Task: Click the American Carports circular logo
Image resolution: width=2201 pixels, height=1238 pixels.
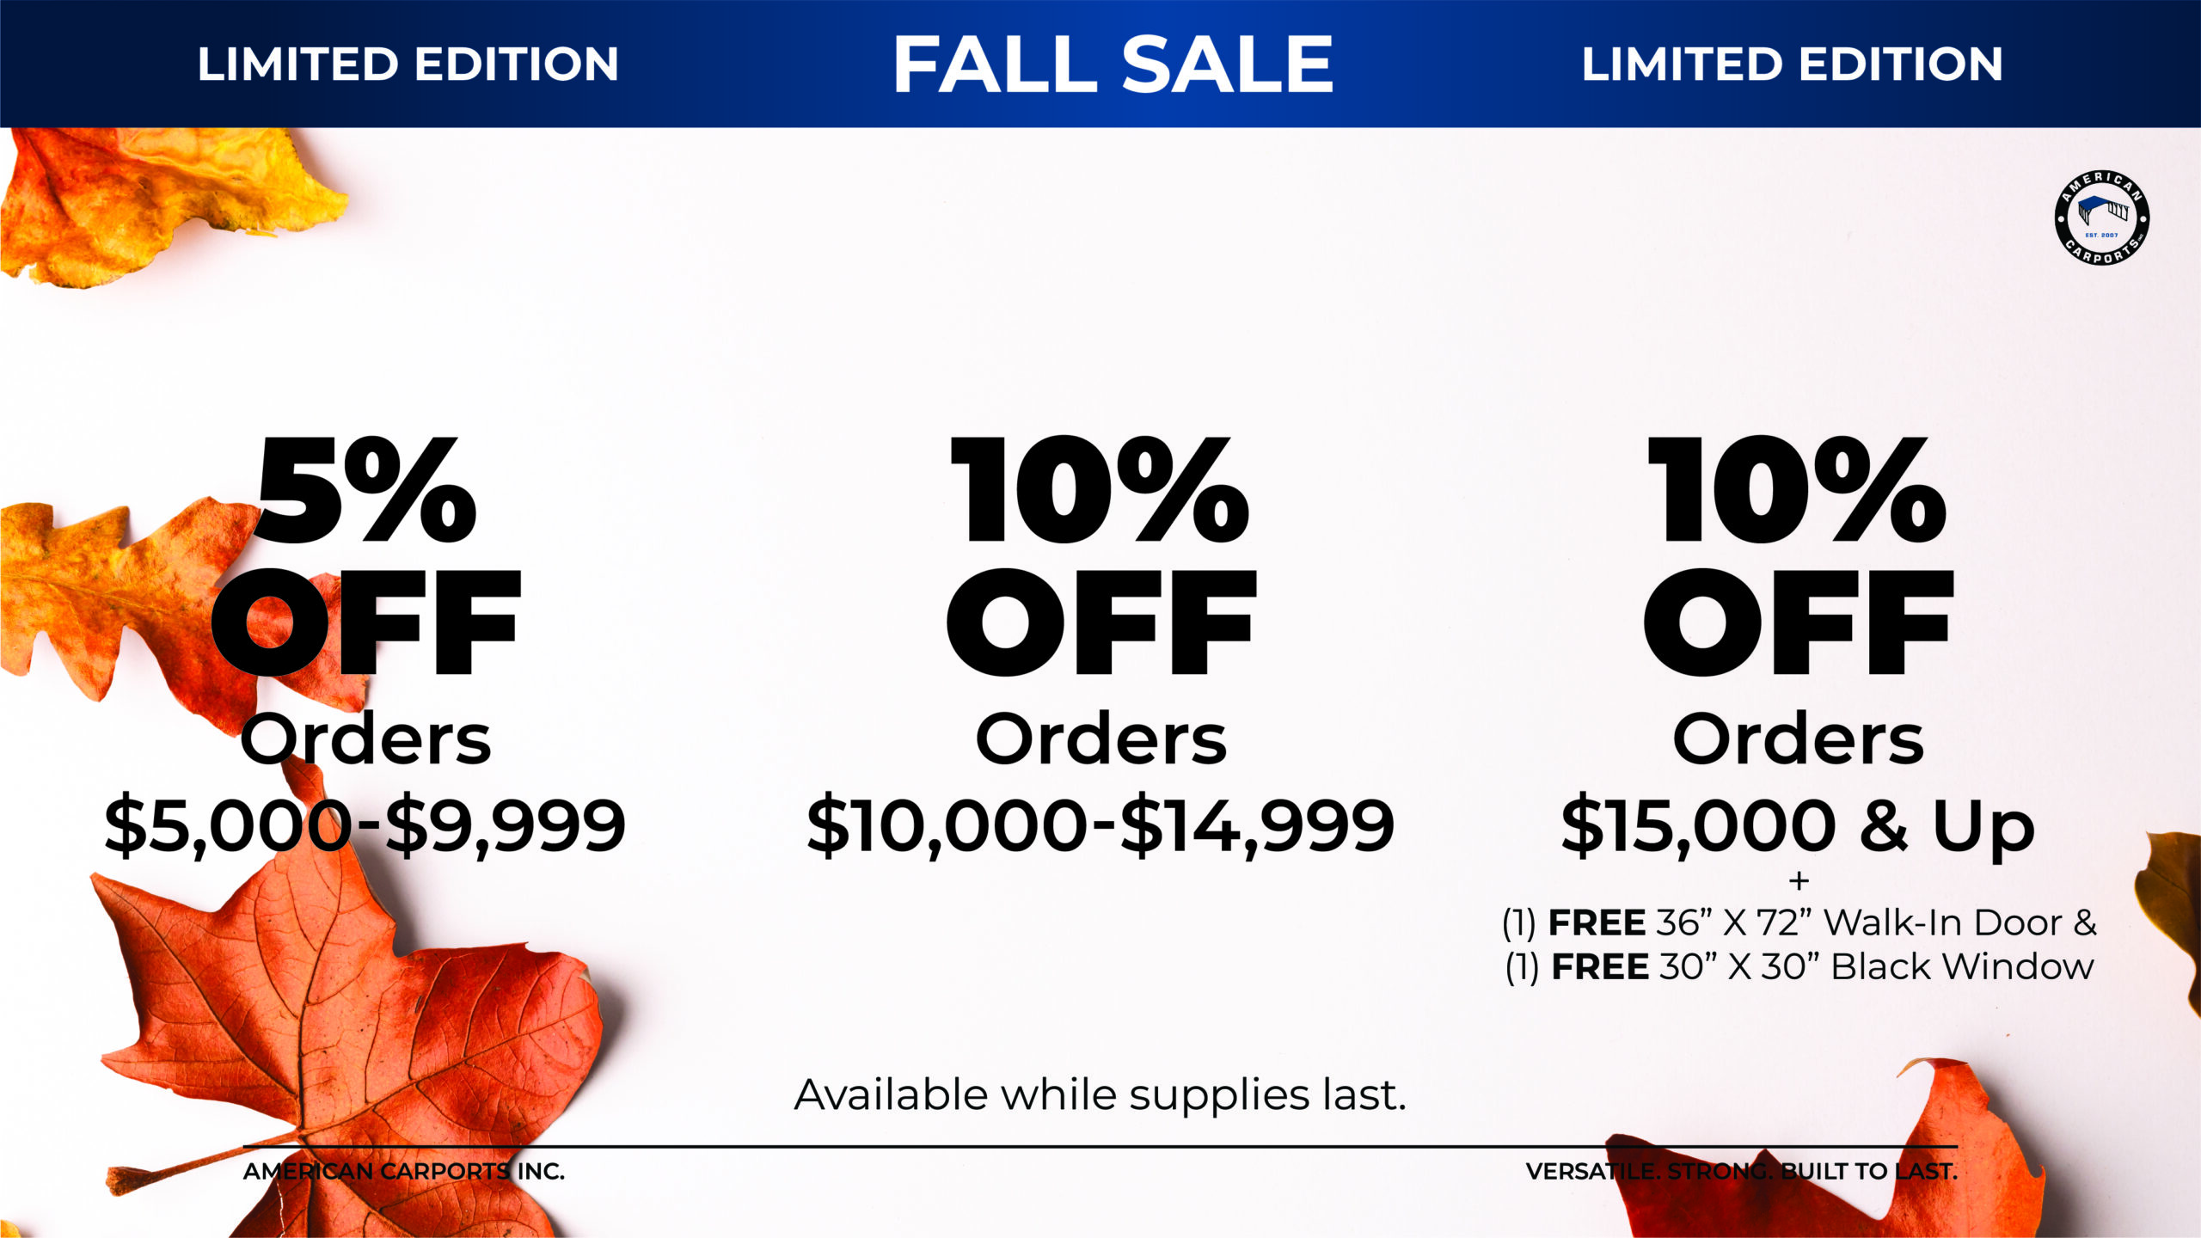Action: click(2101, 218)
